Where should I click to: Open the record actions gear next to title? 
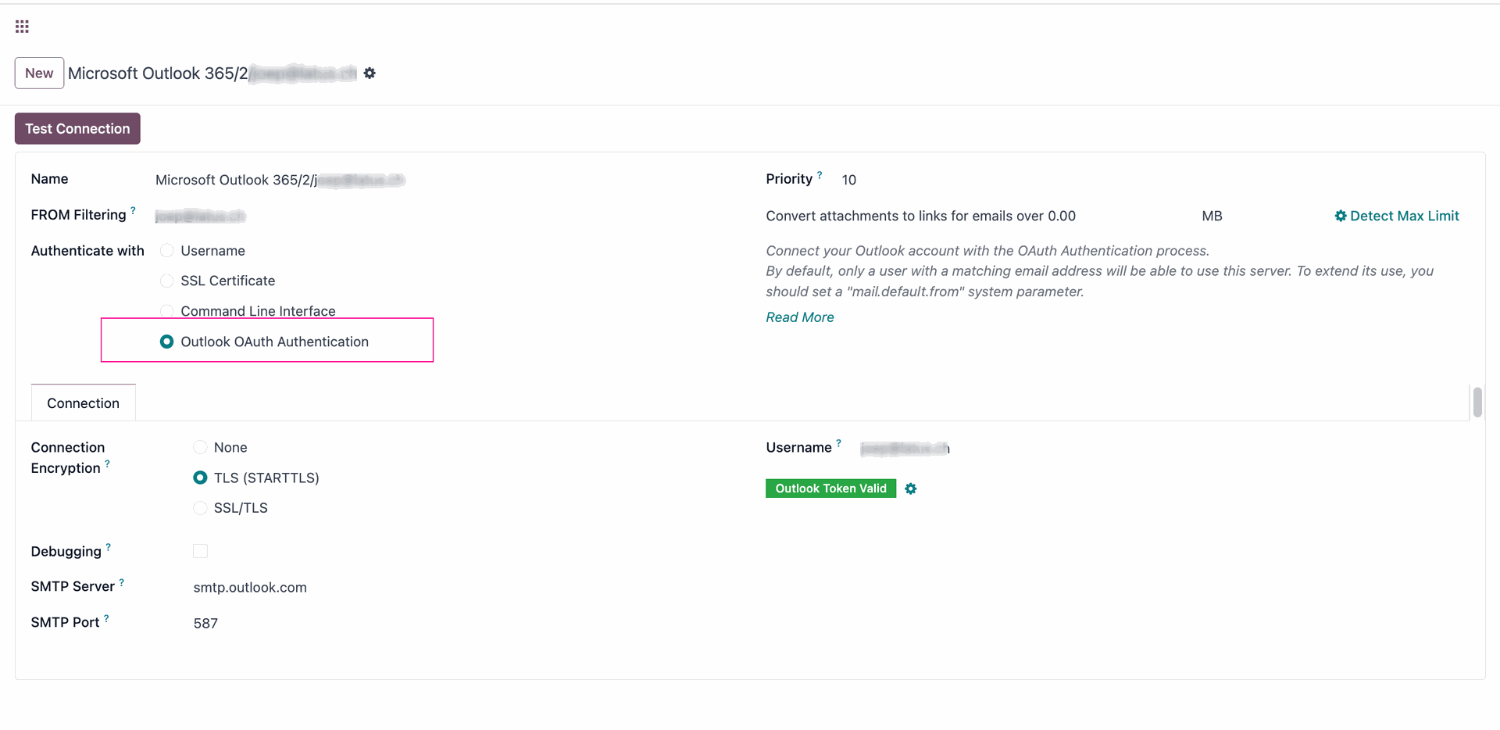pos(370,73)
